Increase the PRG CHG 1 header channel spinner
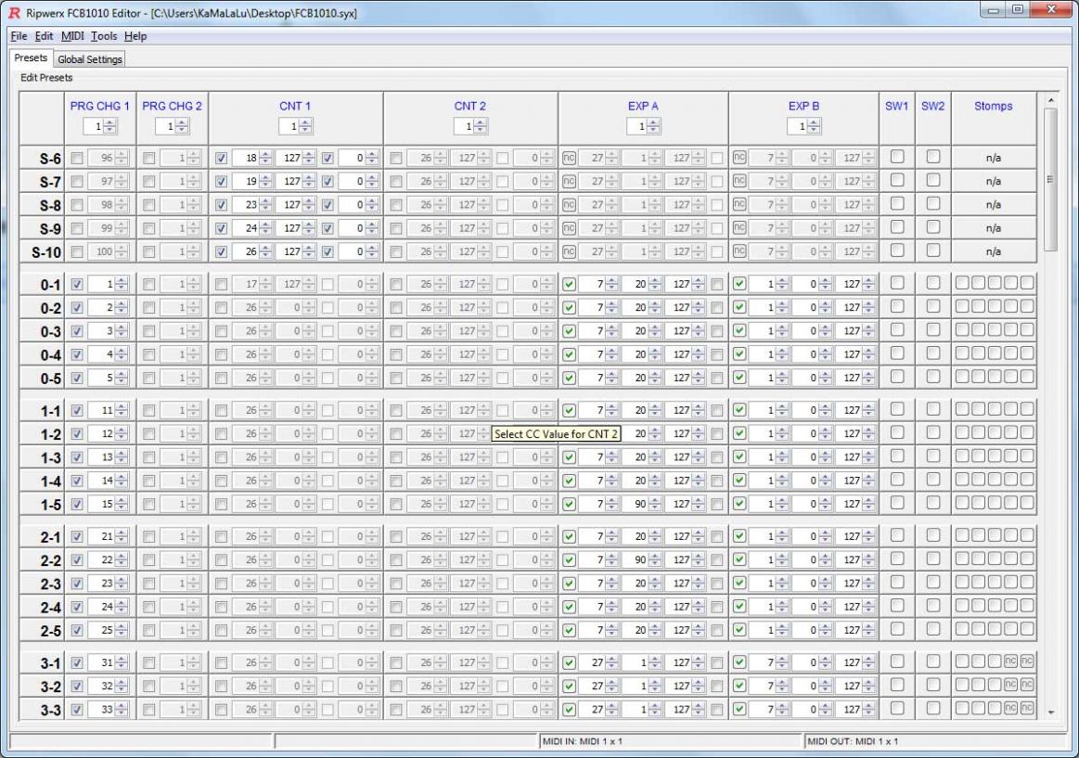Screen dimensions: 1079x758 click(111, 122)
